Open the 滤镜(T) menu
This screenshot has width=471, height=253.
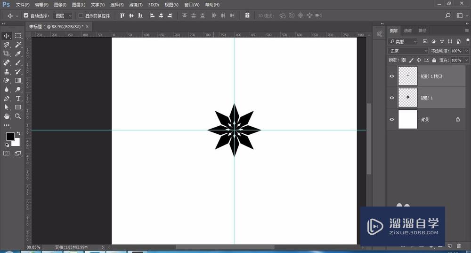point(136,5)
